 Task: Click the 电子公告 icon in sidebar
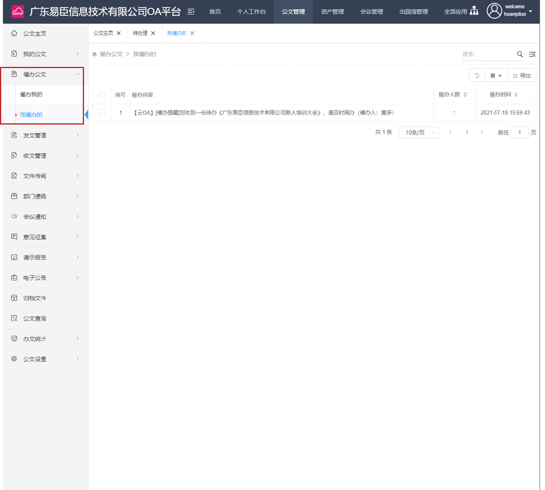click(14, 277)
